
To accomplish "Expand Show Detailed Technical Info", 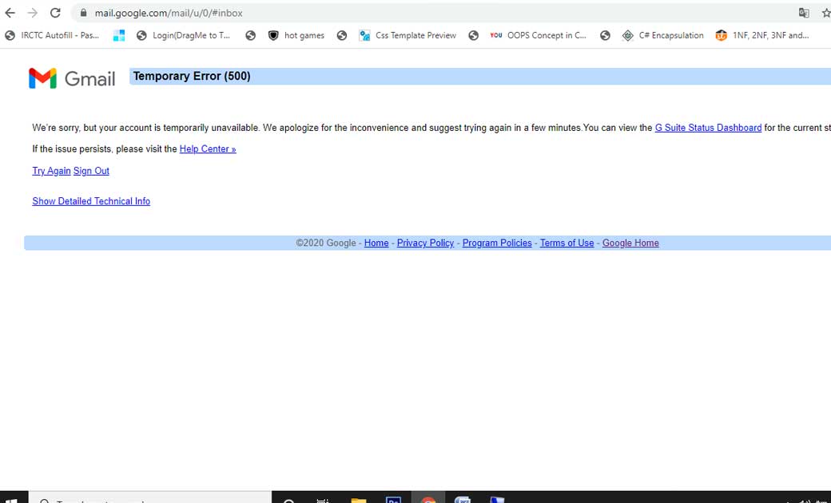I will pos(91,201).
